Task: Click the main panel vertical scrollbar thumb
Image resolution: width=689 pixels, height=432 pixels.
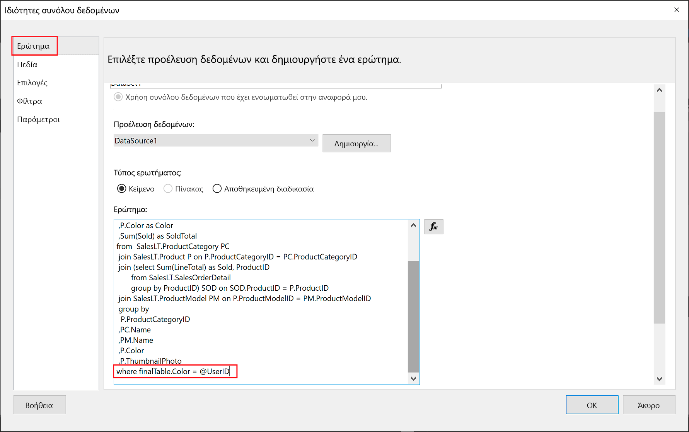Action: point(659,218)
